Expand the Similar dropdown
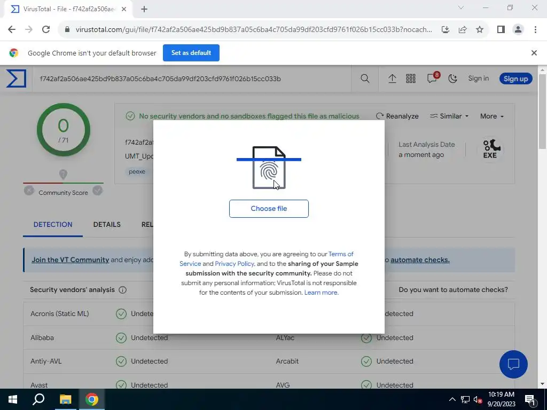547x410 pixels. 449,116
